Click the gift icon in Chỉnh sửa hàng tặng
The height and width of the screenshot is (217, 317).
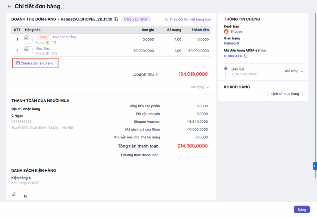[x=18, y=63]
